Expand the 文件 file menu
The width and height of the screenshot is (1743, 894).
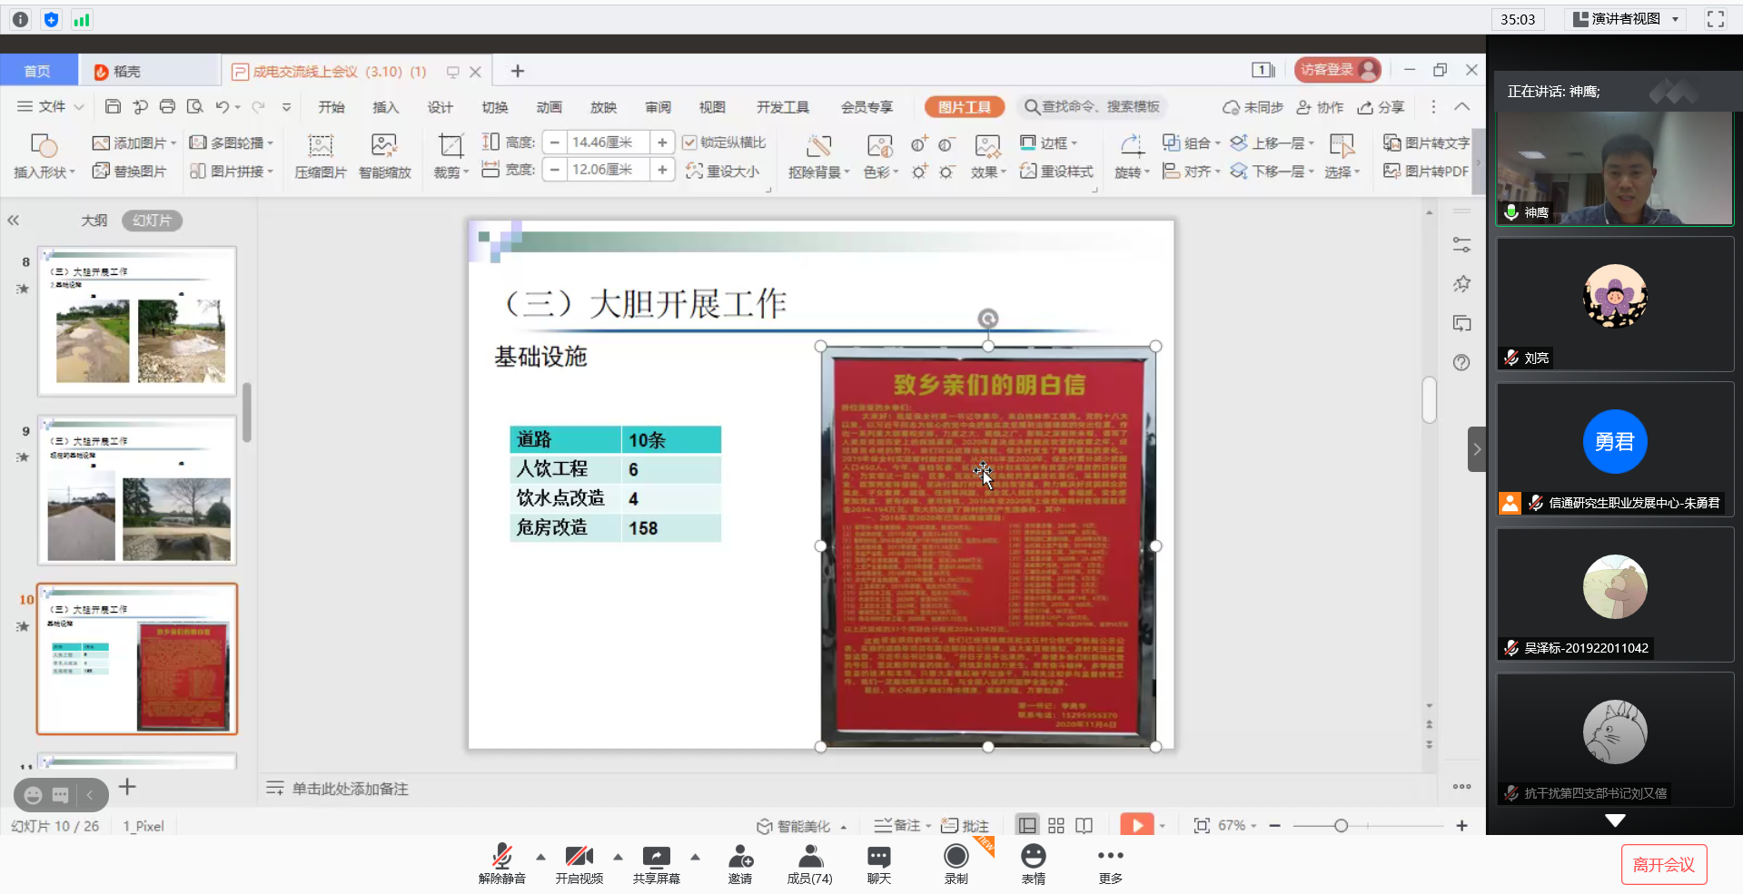[x=51, y=107]
